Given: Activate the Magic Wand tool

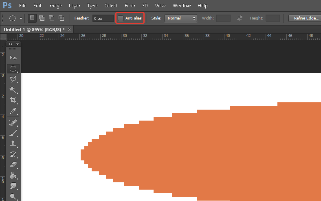Looking at the screenshot, I should pyautogui.click(x=13, y=90).
